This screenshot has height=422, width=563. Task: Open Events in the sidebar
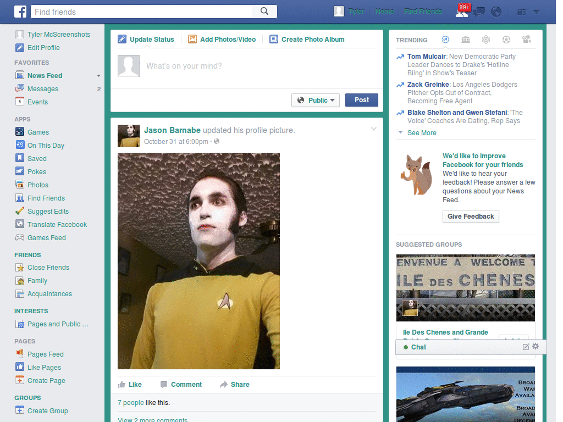37,102
